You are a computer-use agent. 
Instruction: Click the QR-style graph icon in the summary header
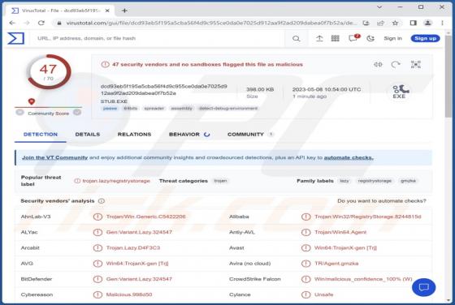click(x=415, y=64)
